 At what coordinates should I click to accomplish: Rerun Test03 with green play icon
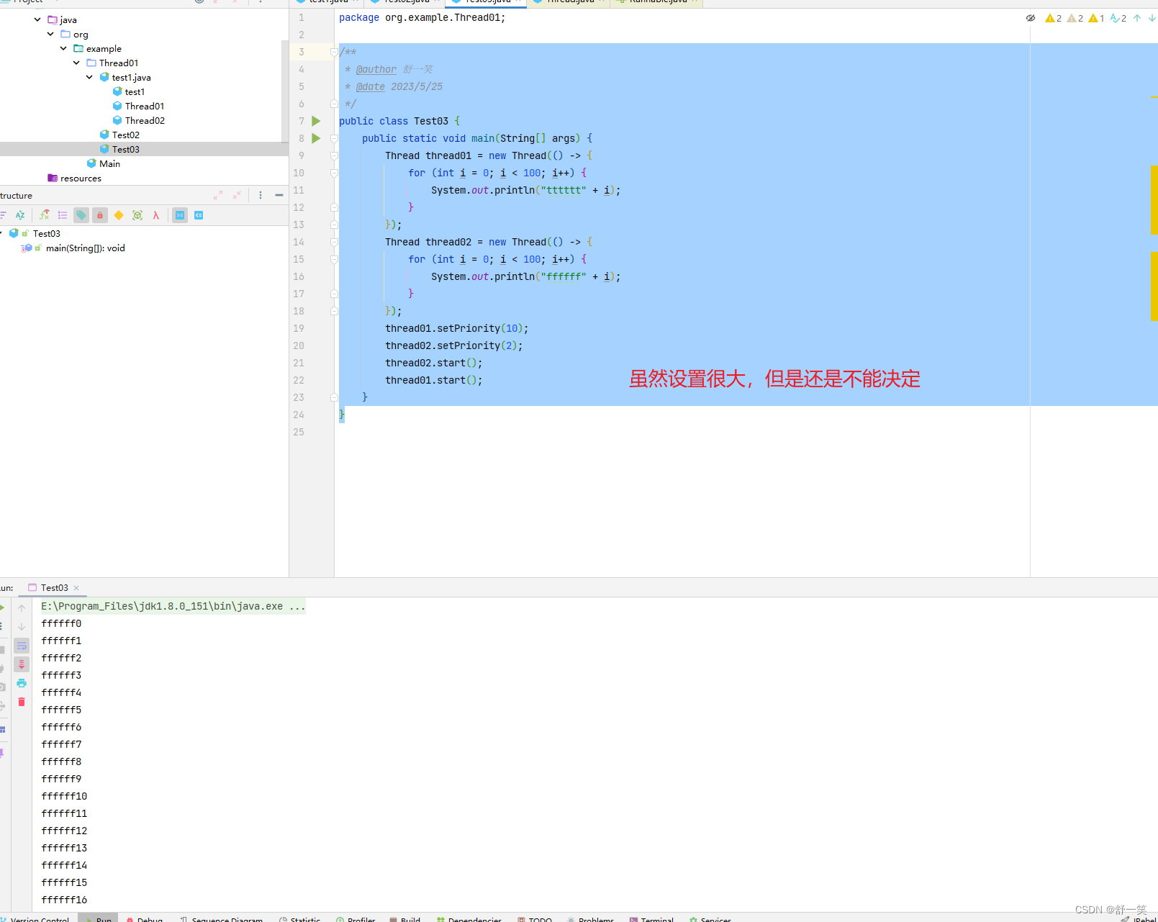coord(2,608)
